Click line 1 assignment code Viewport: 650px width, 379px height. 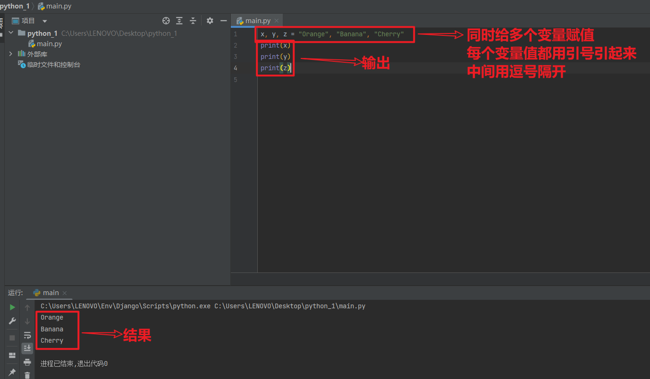332,34
